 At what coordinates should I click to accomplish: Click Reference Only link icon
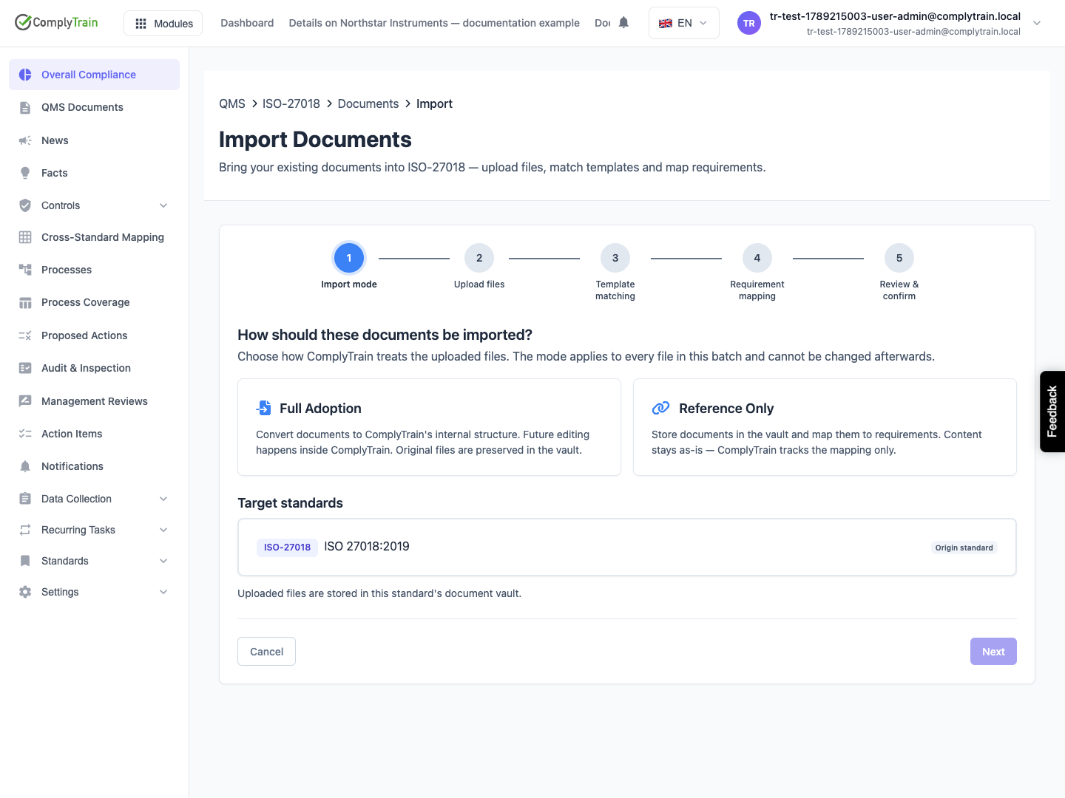coord(660,408)
